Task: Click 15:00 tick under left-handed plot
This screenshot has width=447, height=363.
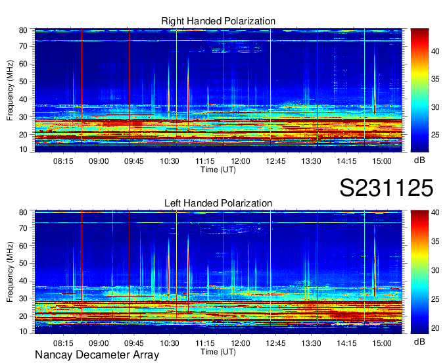Action: click(382, 343)
